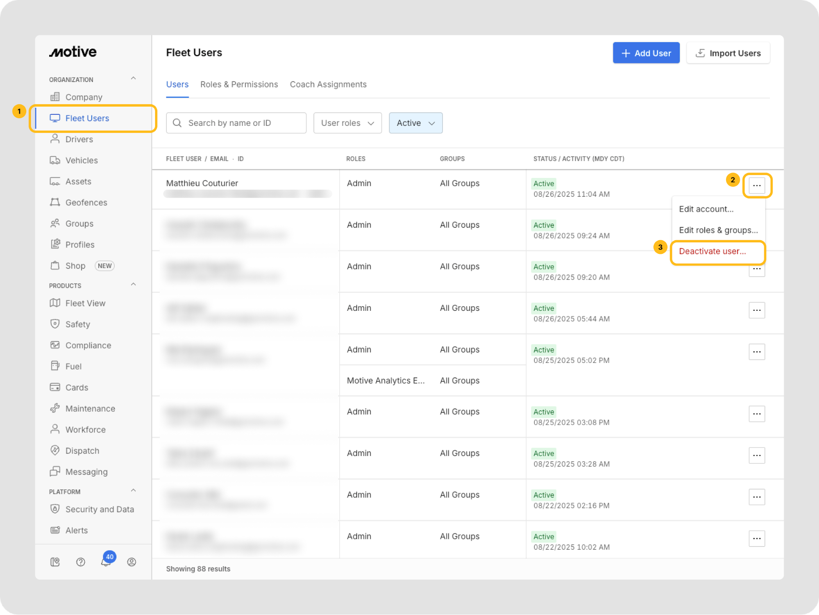The image size is (819, 615).
Task: Select Deactivate user from the menu
Action: pos(712,251)
